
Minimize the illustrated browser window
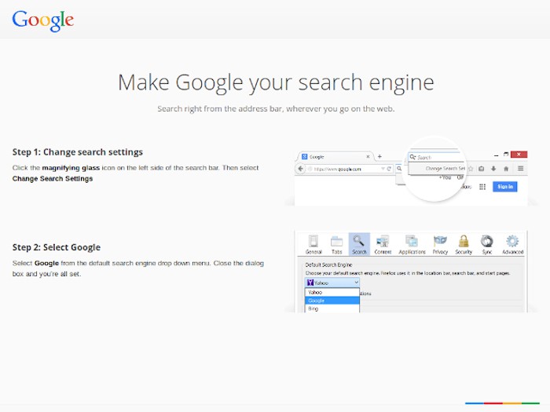(x=496, y=155)
